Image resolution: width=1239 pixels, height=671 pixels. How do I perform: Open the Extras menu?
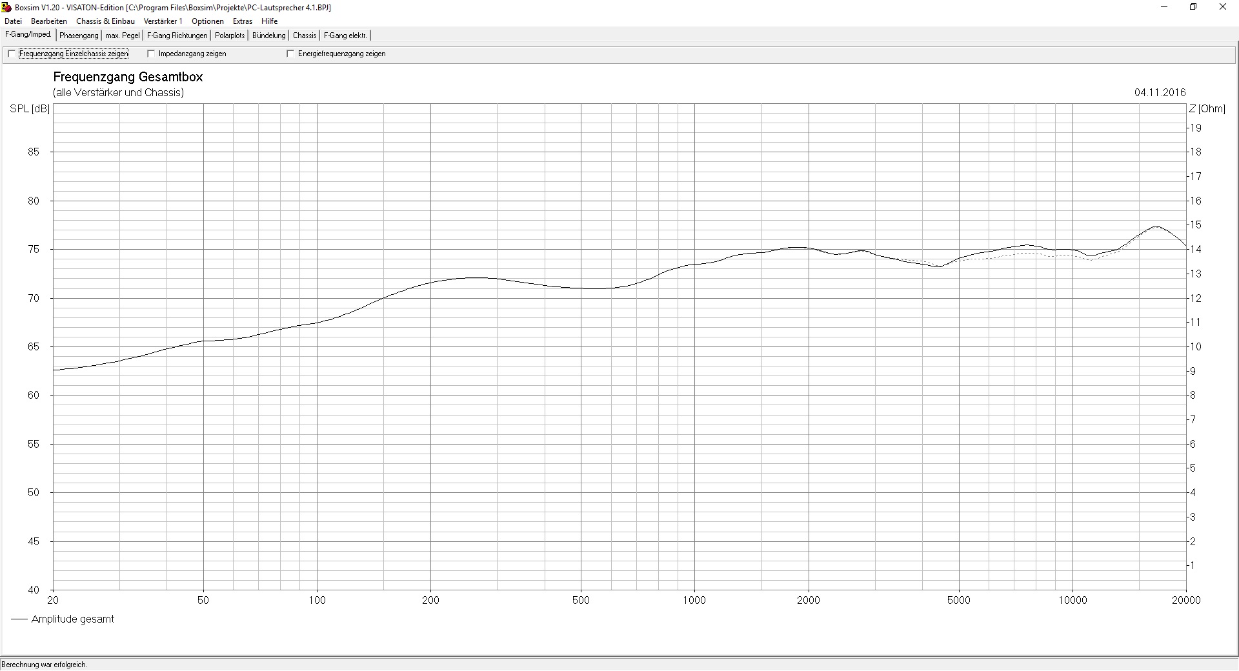243,21
